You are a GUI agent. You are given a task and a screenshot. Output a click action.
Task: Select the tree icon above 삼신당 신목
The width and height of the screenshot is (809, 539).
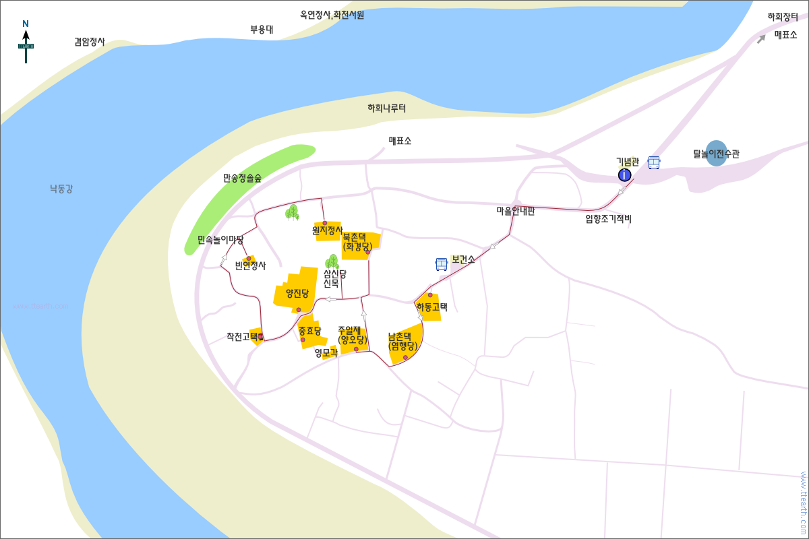(332, 262)
